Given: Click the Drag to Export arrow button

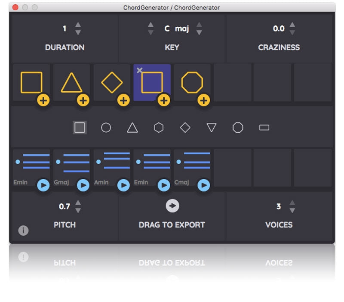Looking at the screenshot, I should coord(172,206).
